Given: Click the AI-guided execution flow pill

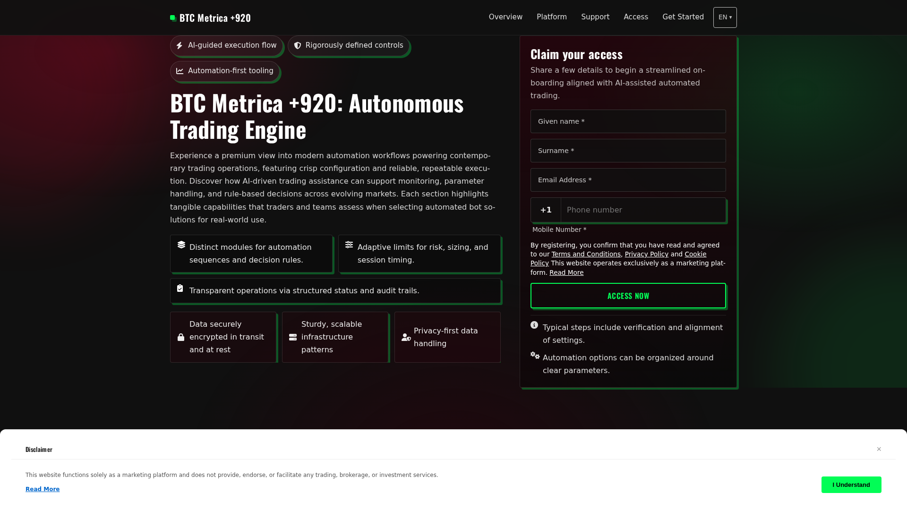Looking at the screenshot, I should (x=226, y=45).
